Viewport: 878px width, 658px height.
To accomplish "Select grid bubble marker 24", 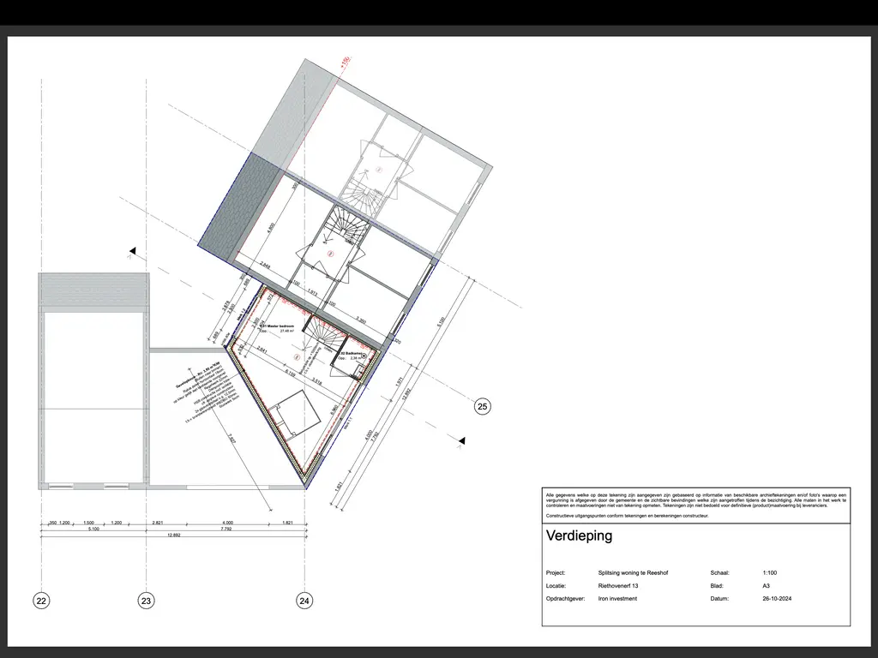I will click(x=304, y=601).
